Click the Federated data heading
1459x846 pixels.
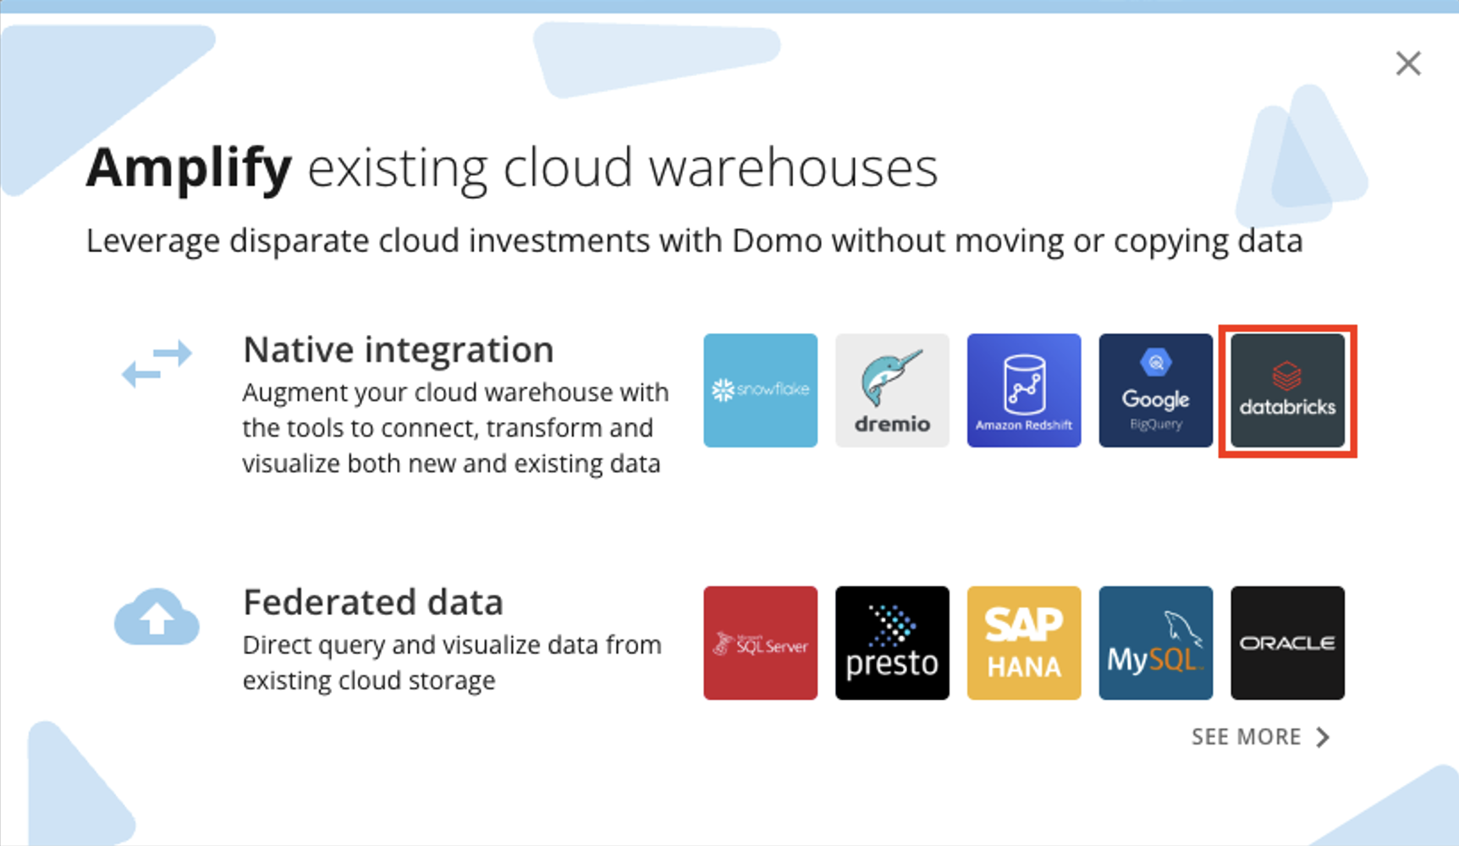click(373, 602)
